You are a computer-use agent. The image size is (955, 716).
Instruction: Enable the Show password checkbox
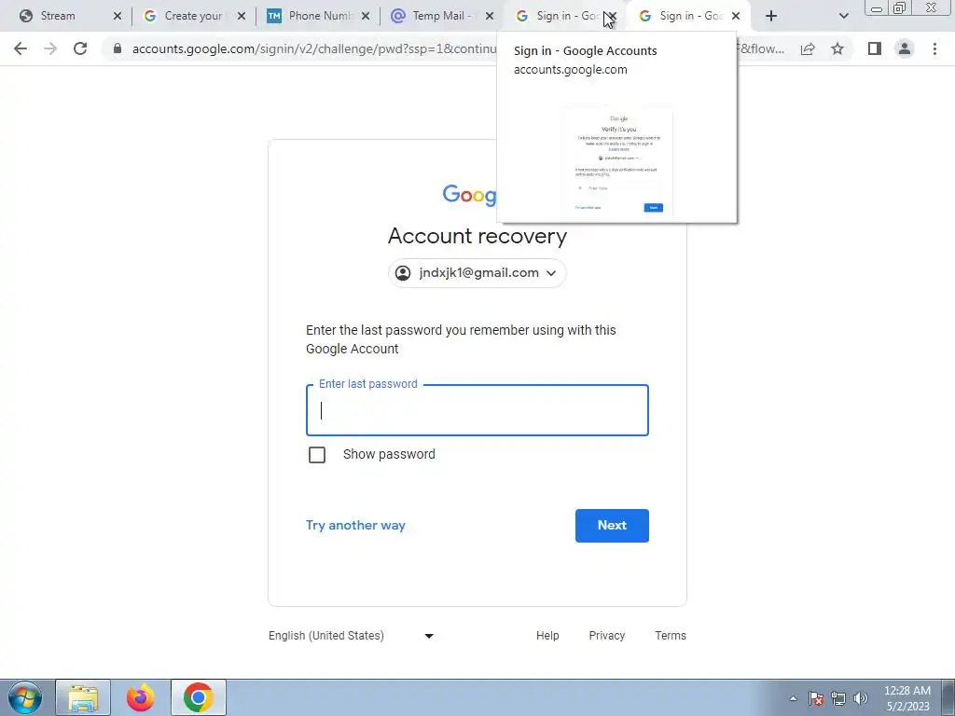(x=317, y=455)
